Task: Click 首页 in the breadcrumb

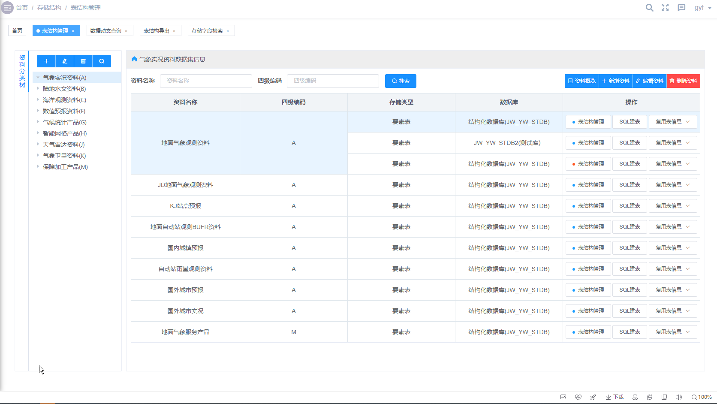Action: [x=22, y=8]
